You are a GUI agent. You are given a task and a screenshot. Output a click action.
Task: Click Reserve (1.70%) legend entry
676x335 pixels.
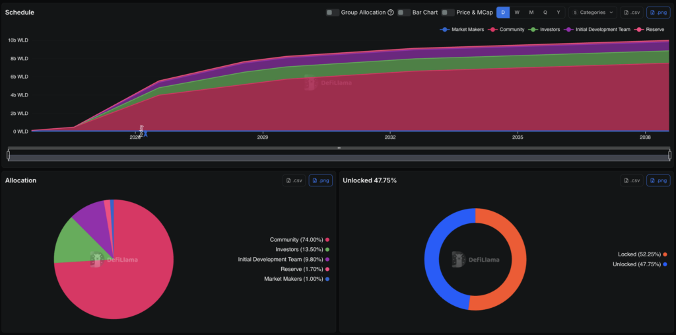305,270
